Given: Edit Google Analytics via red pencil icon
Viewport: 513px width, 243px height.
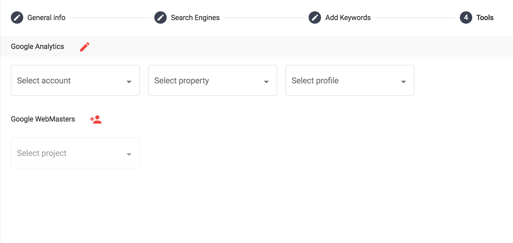Looking at the screenshot, I should coord(85,47).
